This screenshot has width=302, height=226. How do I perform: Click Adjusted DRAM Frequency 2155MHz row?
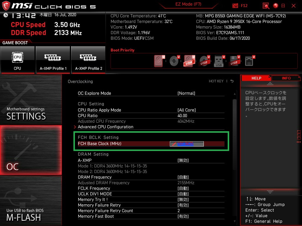coord(151,182)
